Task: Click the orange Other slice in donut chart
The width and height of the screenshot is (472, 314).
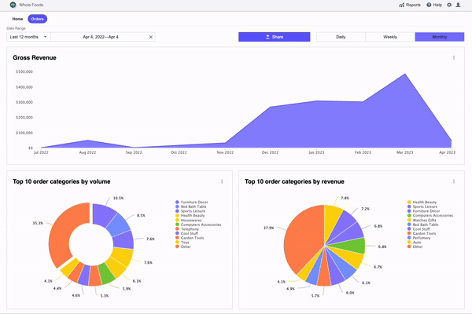Action: 60,235
